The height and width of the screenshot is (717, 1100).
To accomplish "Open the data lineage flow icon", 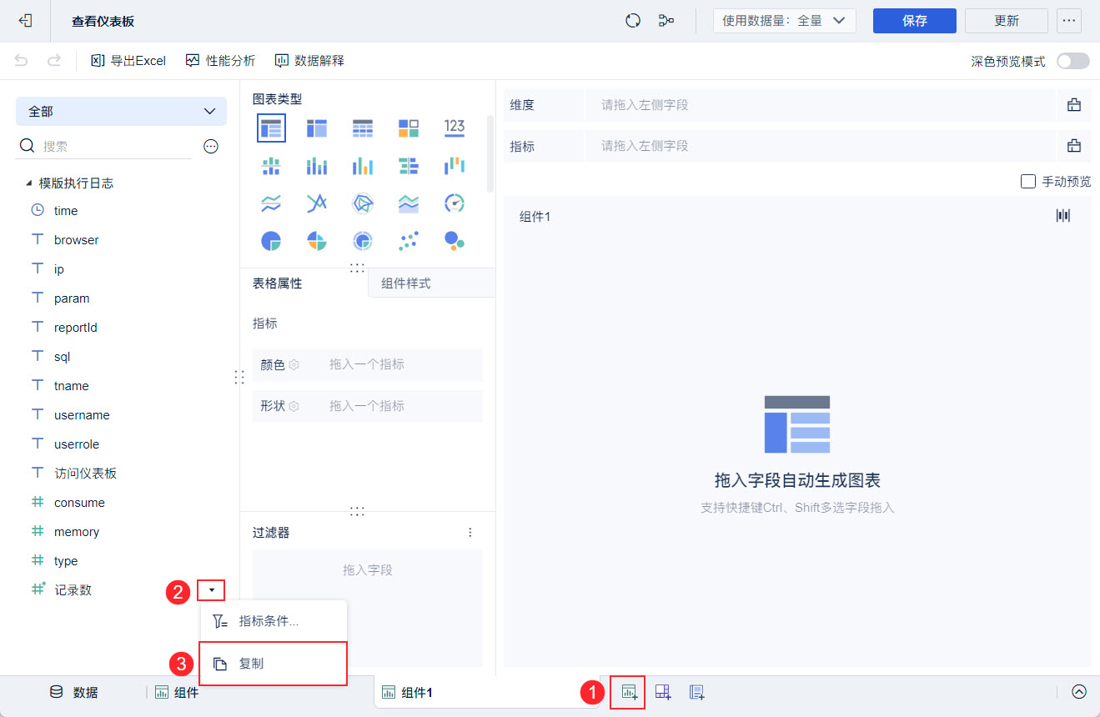I will click(666, 21).
